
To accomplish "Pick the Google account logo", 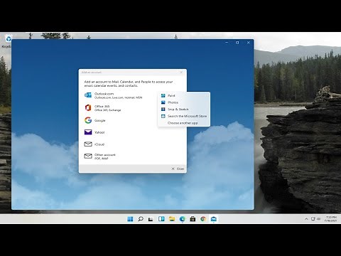I will tap(88, 120).
